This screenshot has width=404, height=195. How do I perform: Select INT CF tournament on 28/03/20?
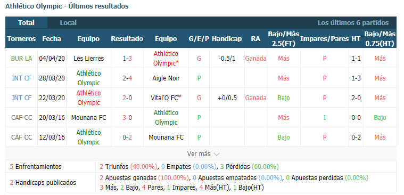[22, 78]
